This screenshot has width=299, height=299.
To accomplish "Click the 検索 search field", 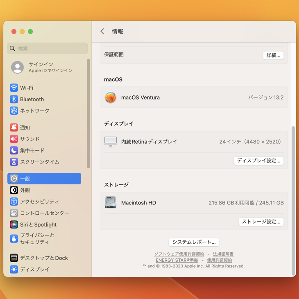I will click(x=48, y=48).
